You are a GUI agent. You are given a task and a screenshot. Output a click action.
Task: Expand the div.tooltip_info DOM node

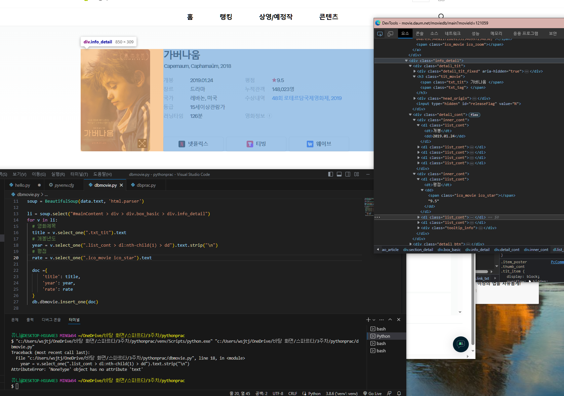419,228
